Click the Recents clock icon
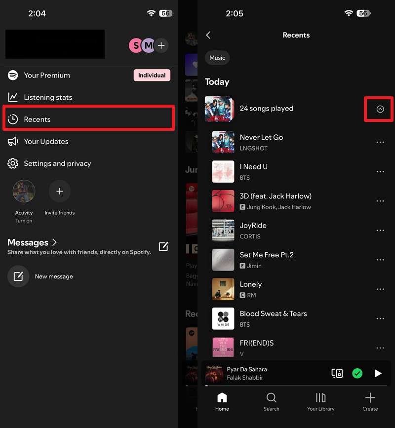The height and width of the screenshot is (428, 395). click(13, 119)
